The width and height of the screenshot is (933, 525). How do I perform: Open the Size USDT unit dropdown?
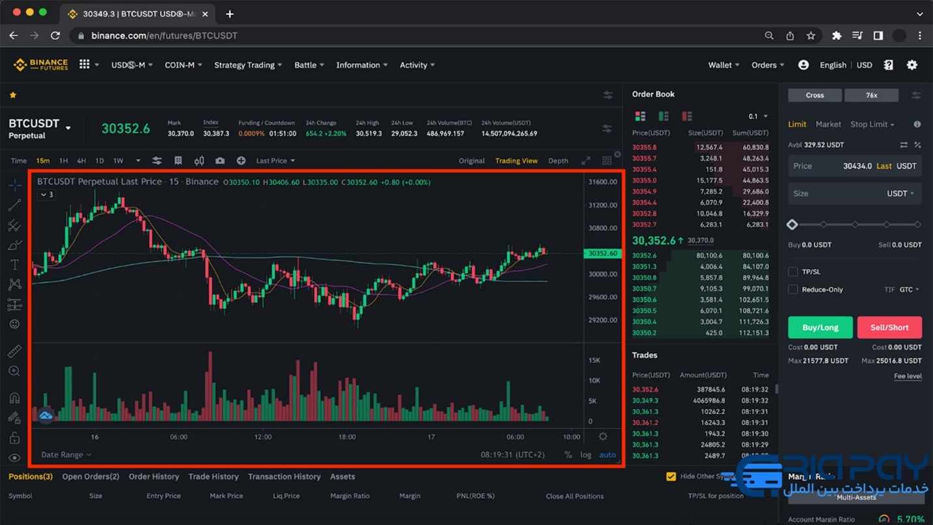900,193
